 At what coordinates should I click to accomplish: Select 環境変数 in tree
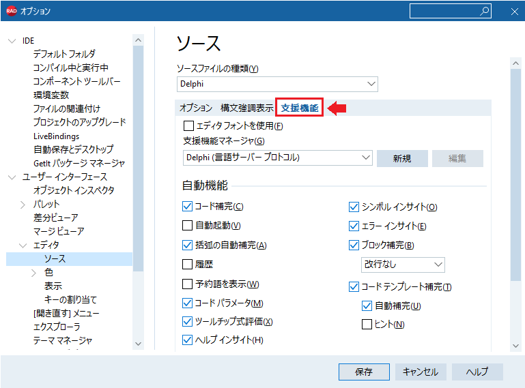click(x=51, y=95)
